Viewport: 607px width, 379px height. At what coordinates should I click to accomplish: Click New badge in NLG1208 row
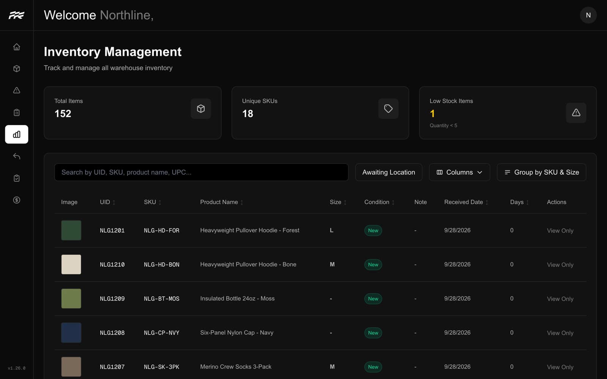tap(373, 333)
